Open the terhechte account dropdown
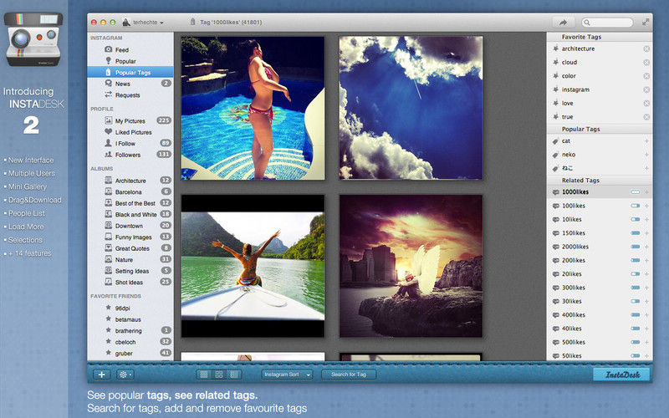This screenshot has height=418, width=669. pyautogui.click(x=143, y=23)
